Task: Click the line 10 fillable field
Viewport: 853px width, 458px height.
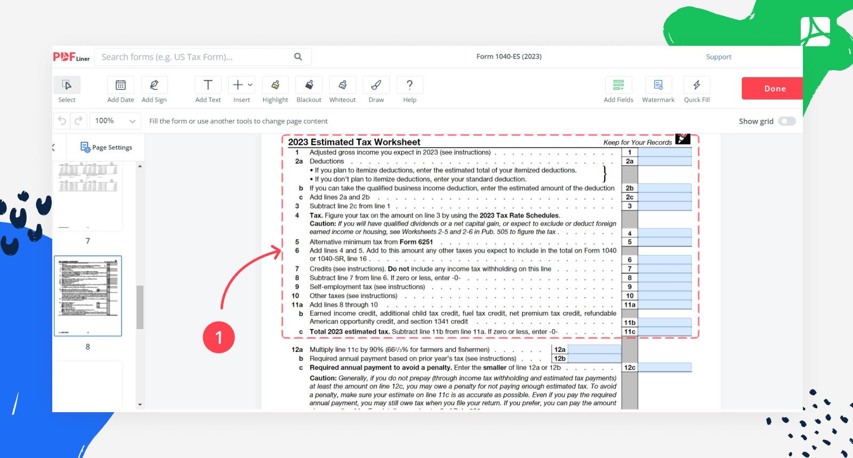Action: pos(665,296)
